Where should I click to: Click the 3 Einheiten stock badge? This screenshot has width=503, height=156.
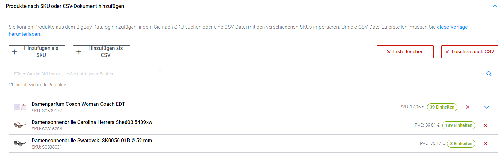(461, 144)
